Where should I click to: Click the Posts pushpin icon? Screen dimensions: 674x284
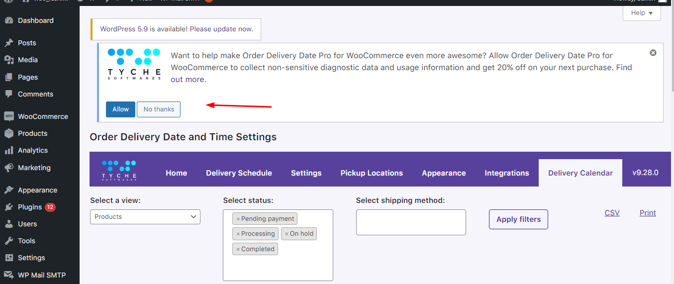(x=9, y=43)
